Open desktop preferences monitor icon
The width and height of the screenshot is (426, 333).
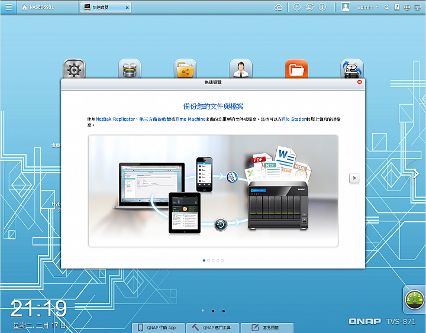418,7
